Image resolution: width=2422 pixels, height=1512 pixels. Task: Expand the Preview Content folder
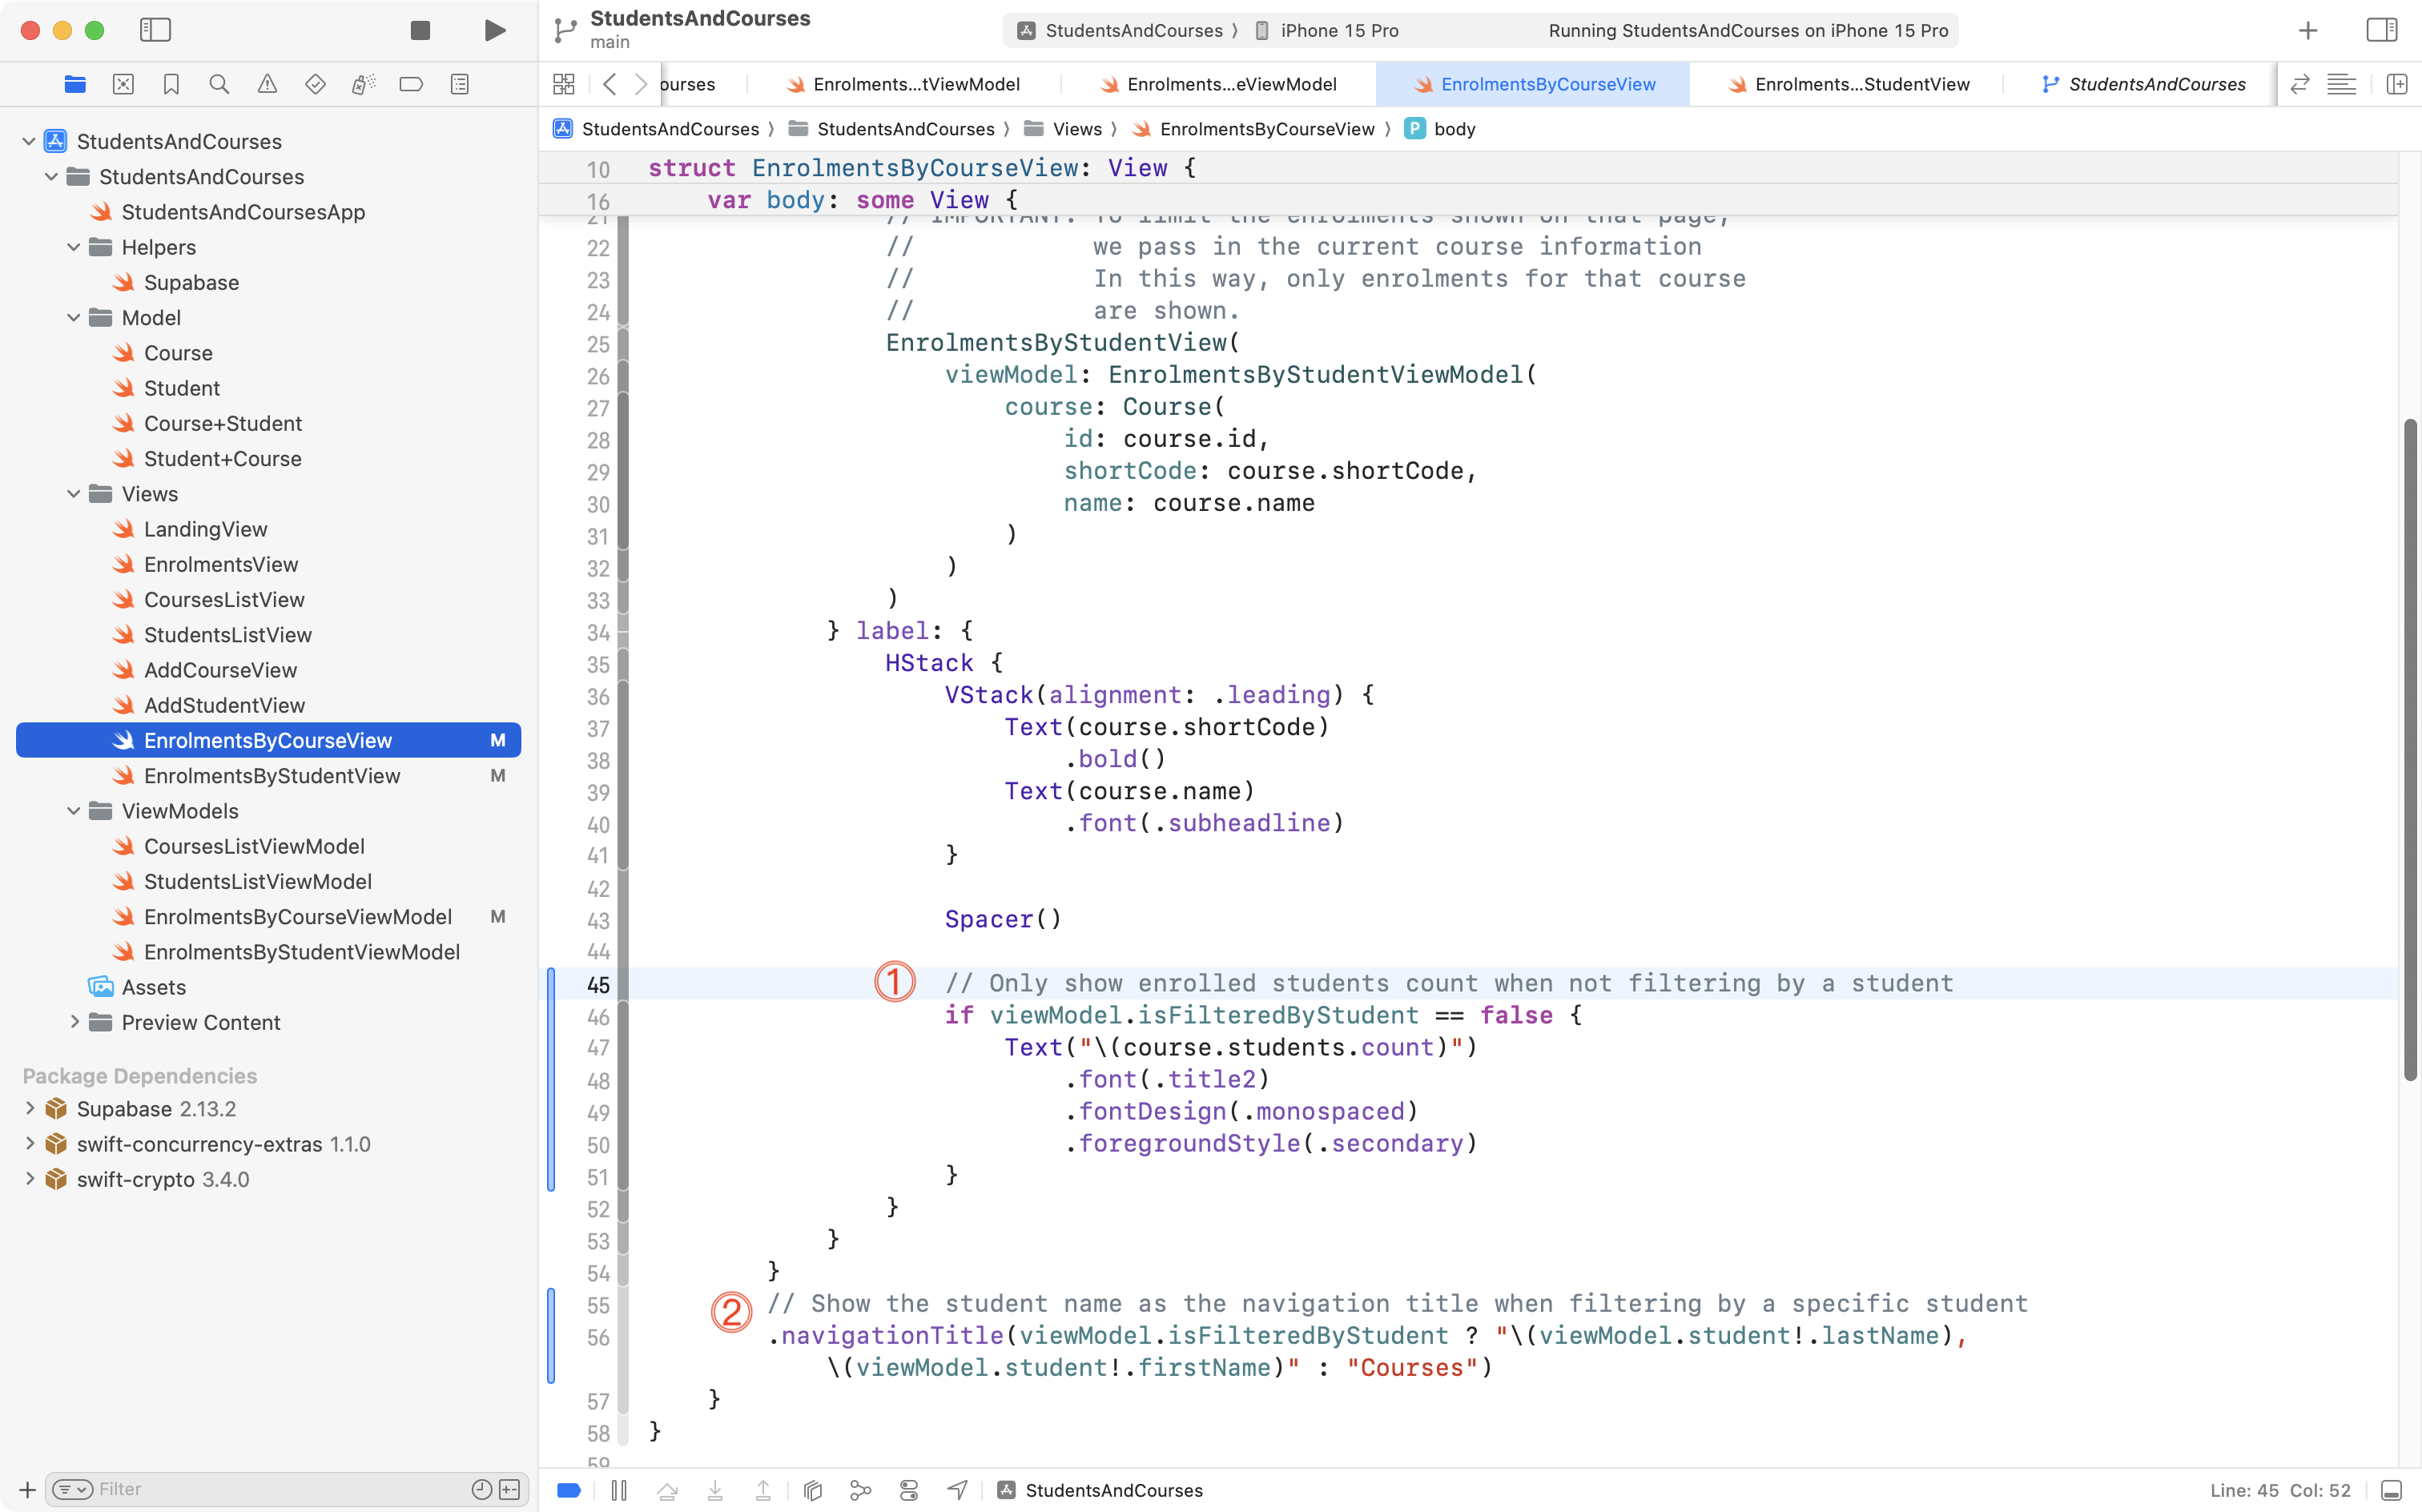tap(74, 1022)
